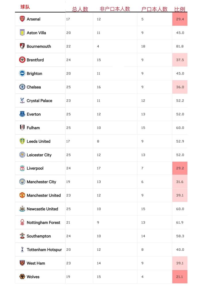The height and width of the screenshot is (287, 207).
Task: Click Wolves' red 21.1 ratio cell
Action: tap(180, 277)
